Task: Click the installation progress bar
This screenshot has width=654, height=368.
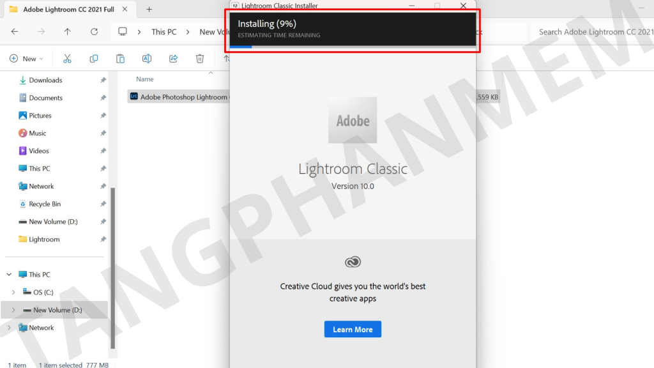Action: click(353, 47)
